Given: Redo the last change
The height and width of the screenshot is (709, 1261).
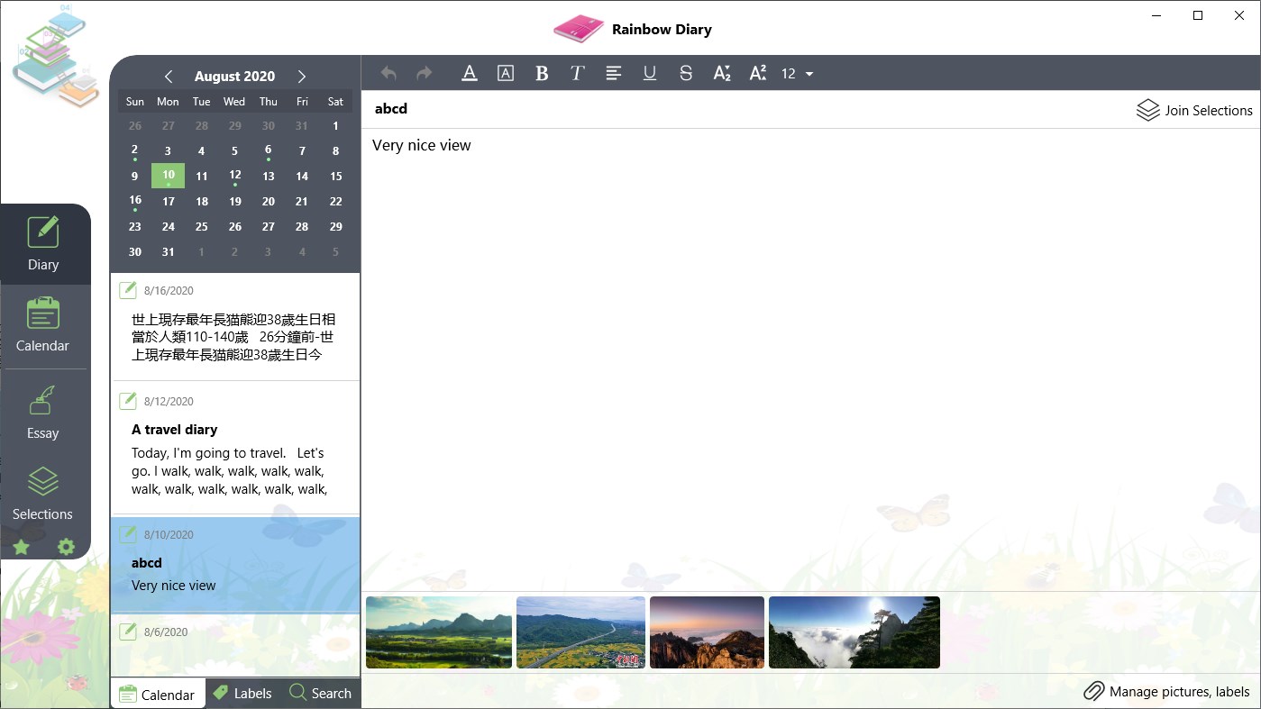Looking at the screenshot, I should [424, 73].
